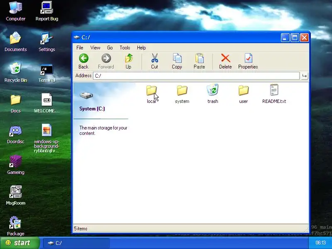The width and height of the screenshot is (332, 249).
Task: Select the Gameing desktop shortcut
Action: (x=16, y=165)
